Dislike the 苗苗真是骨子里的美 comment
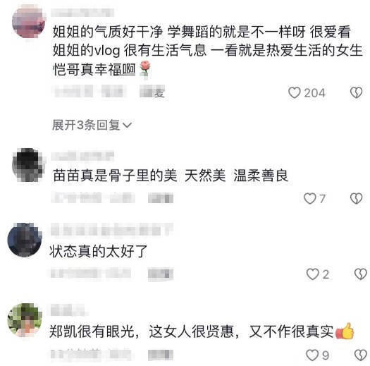This screenshot has width=370, height=366. coord(356,198)
